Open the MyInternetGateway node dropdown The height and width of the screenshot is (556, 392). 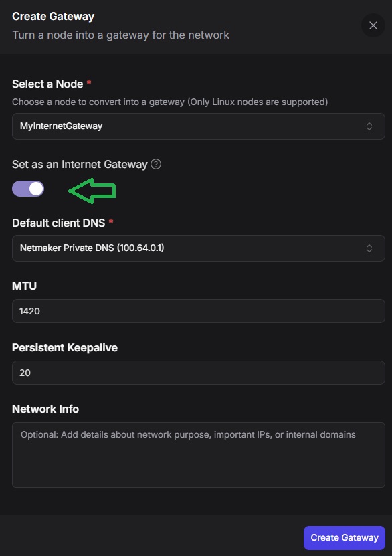pyautogui.click(x=199, y=126)
